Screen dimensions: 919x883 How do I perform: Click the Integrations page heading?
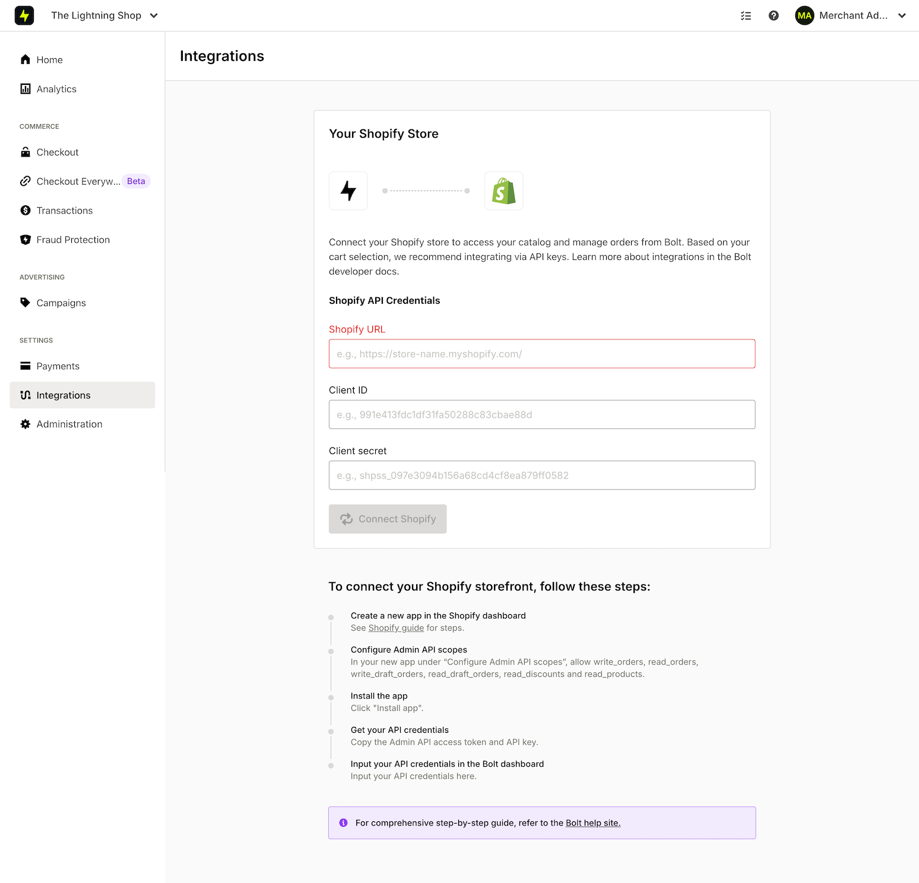coord(222,56)
